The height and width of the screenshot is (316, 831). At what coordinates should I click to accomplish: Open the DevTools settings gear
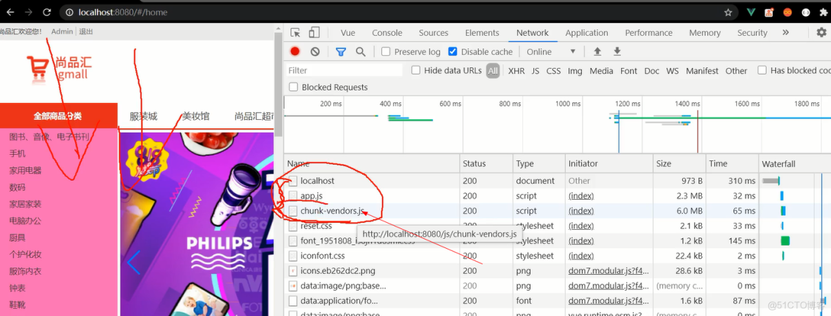coord(821,33)
